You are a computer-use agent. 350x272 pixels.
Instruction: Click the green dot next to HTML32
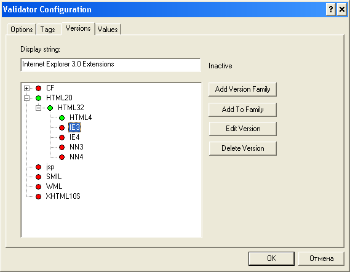coord(50,108)
